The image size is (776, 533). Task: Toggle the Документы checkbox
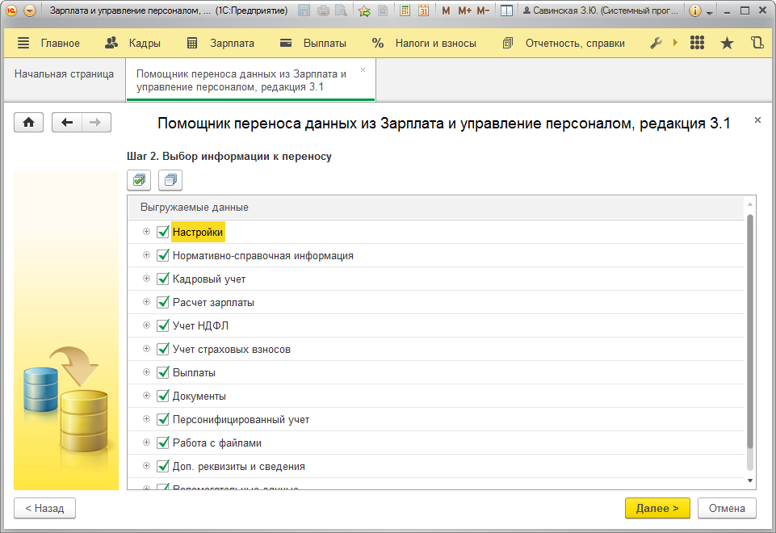click(163, 396)
